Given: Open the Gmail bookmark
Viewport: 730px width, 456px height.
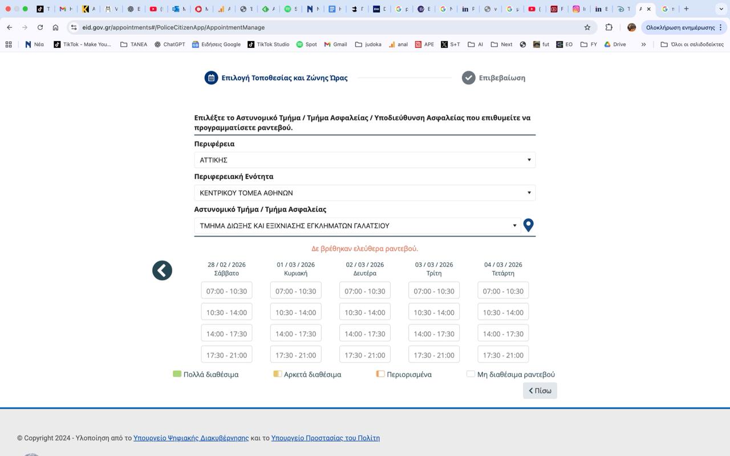Looking at the screenshot, I should point(335,44).
